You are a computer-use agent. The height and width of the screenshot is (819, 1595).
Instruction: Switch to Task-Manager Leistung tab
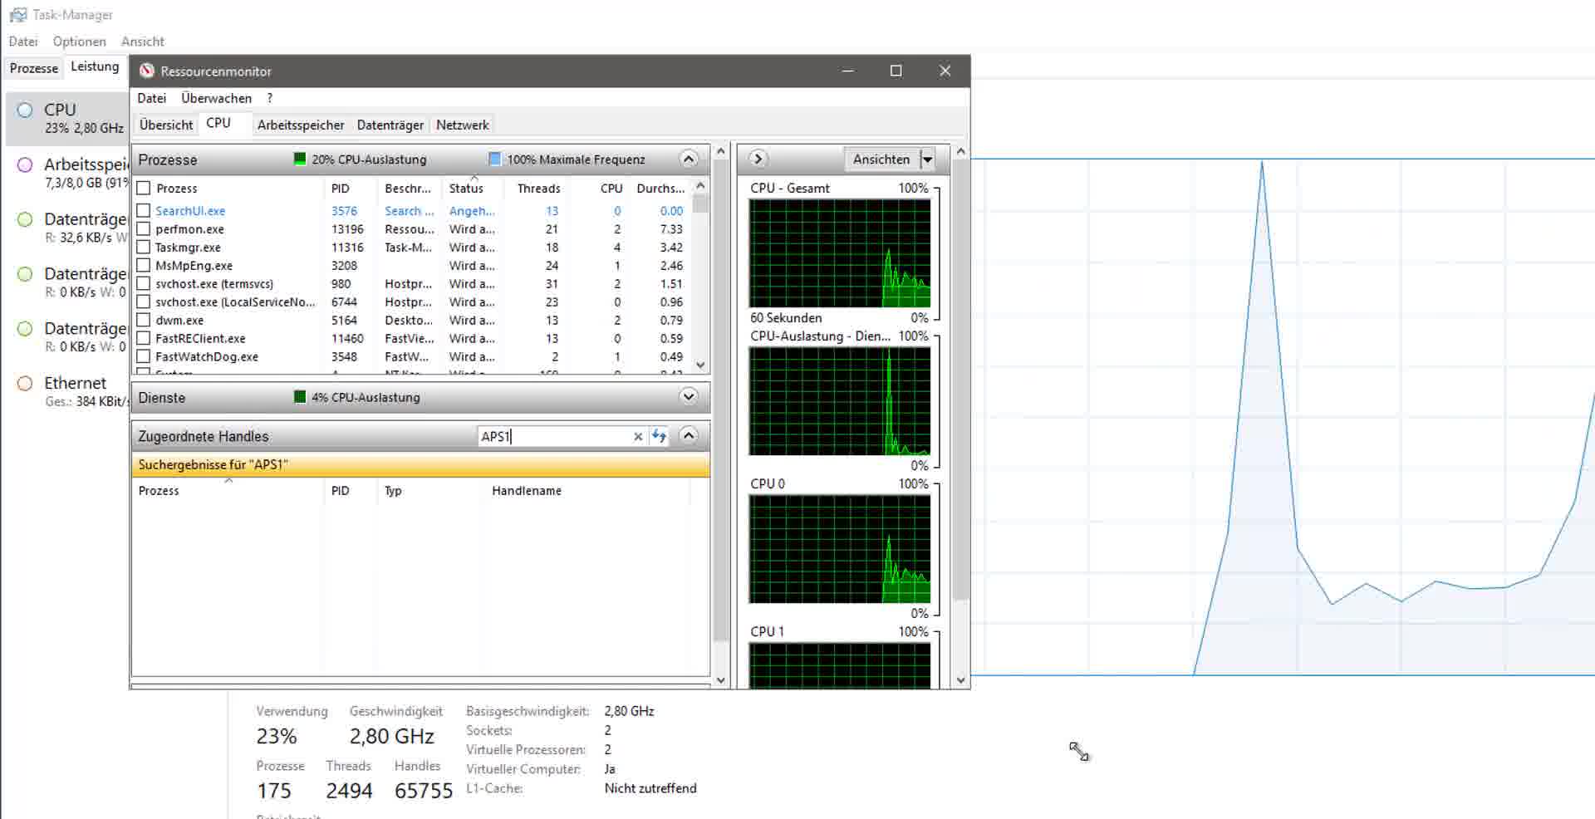tap(95, 66)
